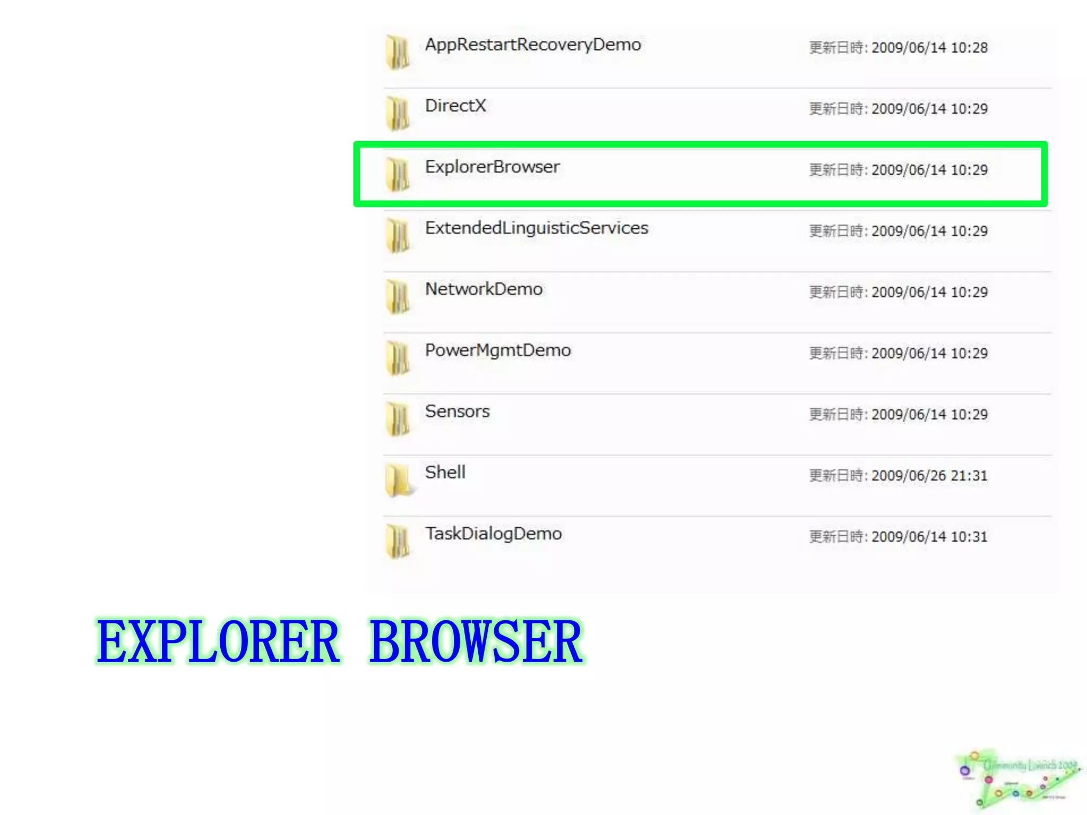Screen dimensions: 1087x815
Task: Select the DirectX folder name
Action: 455,106
